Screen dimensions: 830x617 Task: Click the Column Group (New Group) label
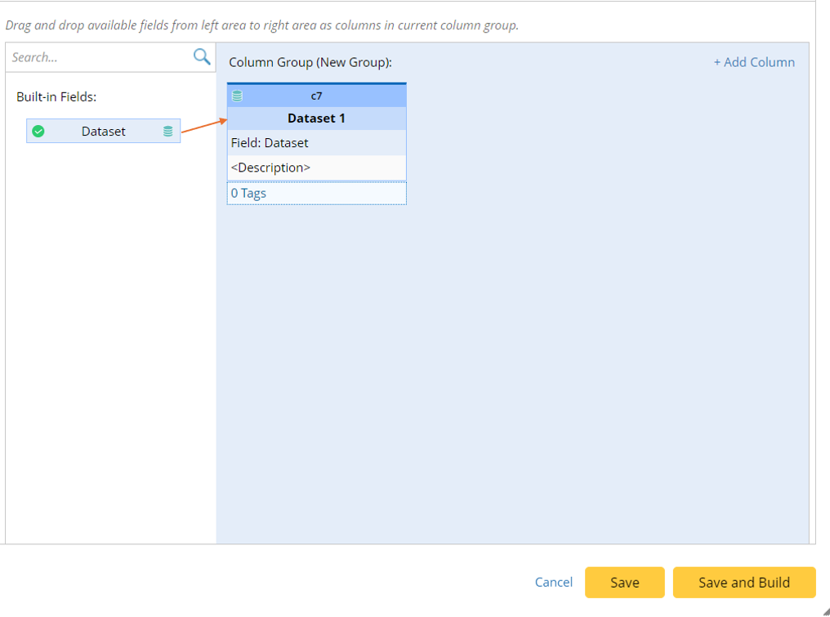coord(310,62)
